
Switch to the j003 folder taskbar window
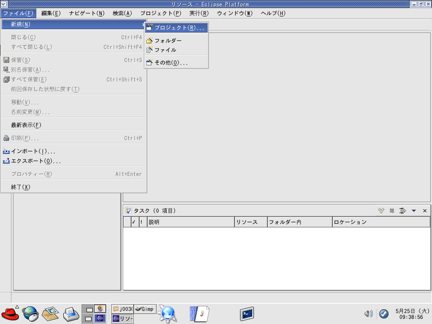123,309
